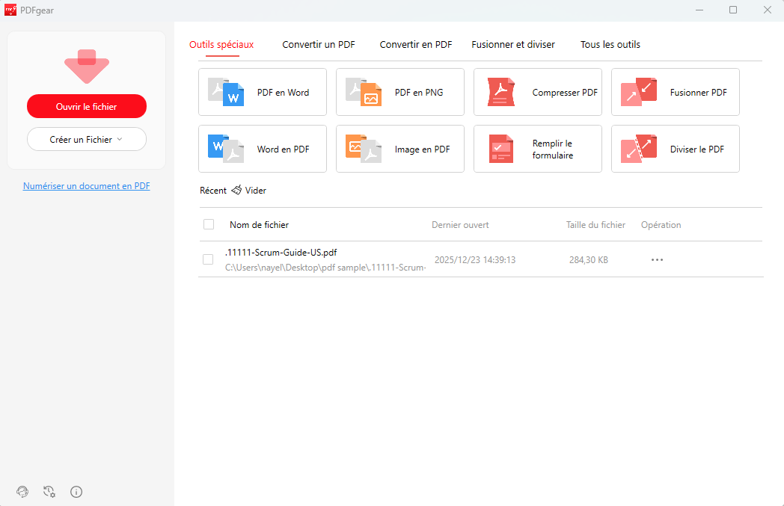784x506 pixels.
Task: Click the Ouvrir le fichier button
Action: (86, 106)
